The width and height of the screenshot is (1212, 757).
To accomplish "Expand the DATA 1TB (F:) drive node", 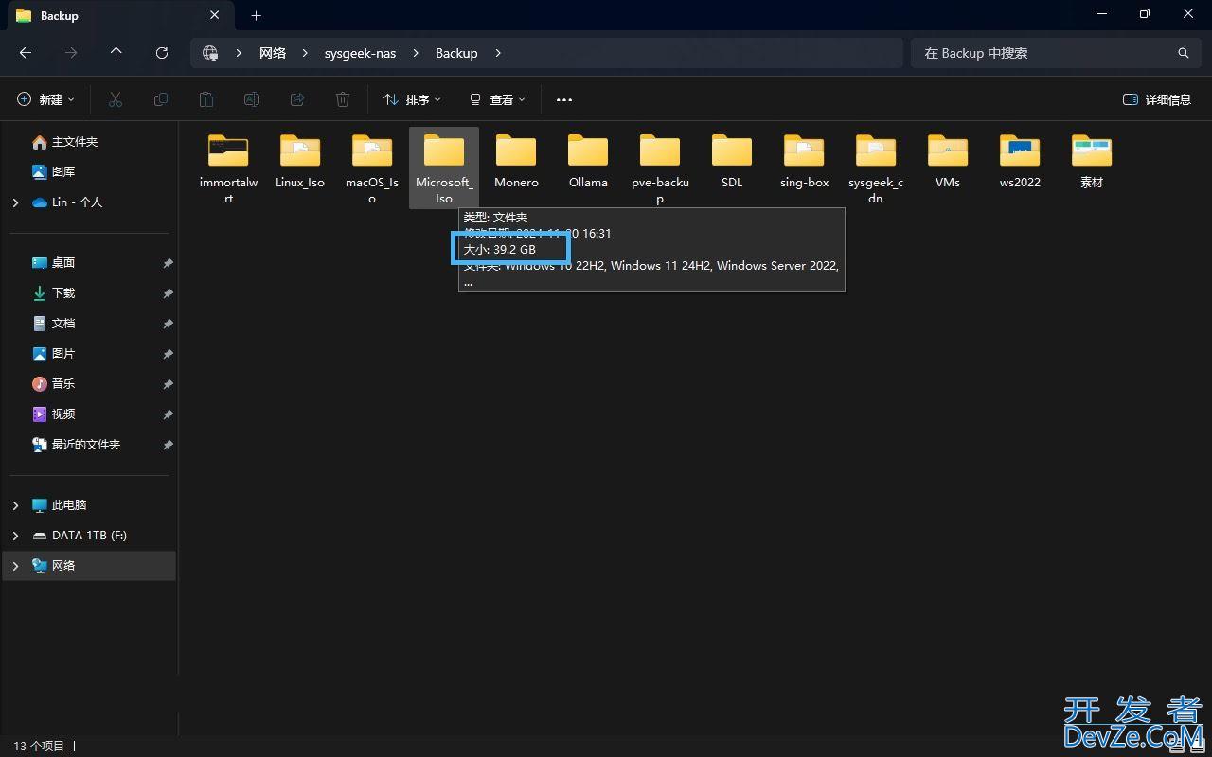I will click(15, 536).
